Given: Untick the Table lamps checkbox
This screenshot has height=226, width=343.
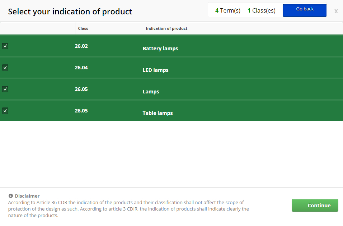Looking at the screenshot, I should 5,111.
